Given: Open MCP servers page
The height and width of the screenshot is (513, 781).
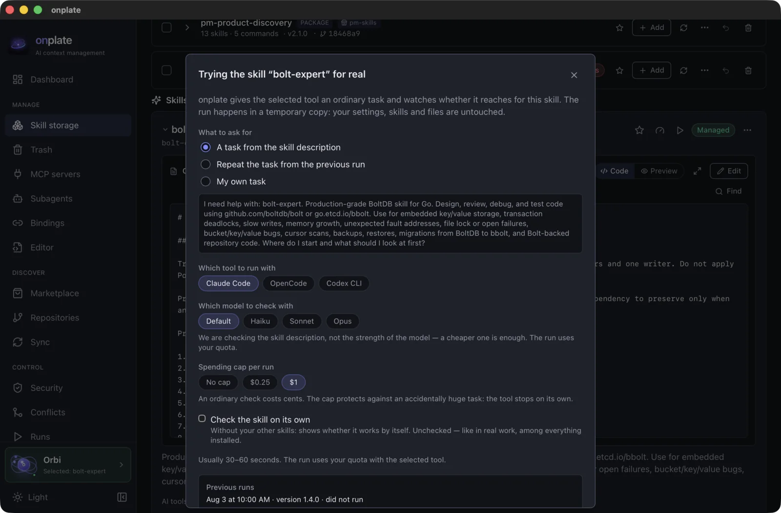Looking at the screenshot, I should pos(68,174).
